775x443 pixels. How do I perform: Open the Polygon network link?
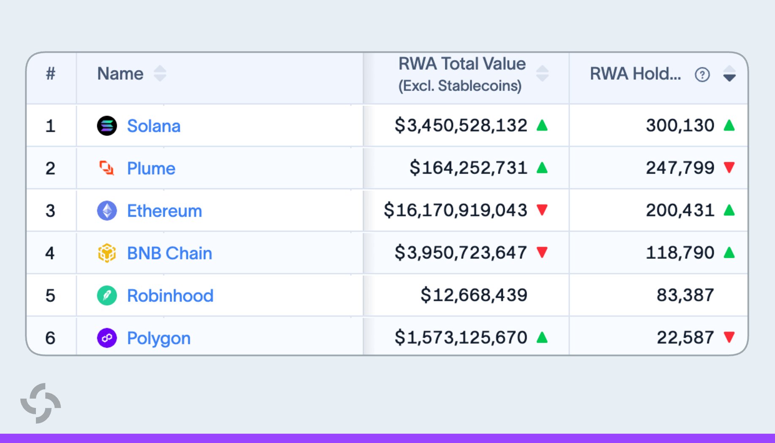159,338
